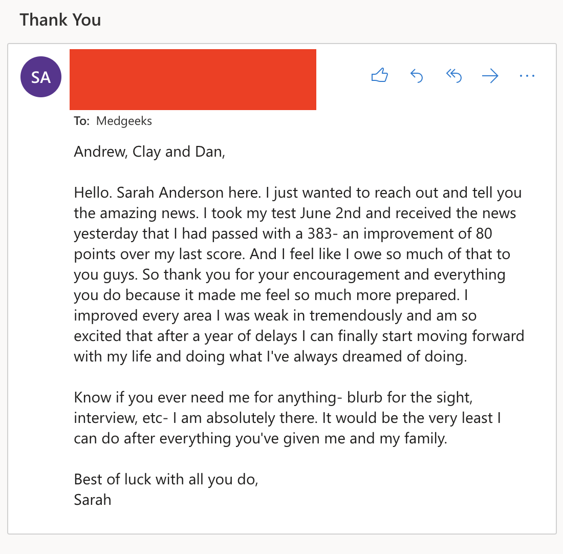Image resolution: width=563 pixels, height=554 pixels.
Task: Choose the Reply all double-arrow icon
Action: tap(453, 76)
